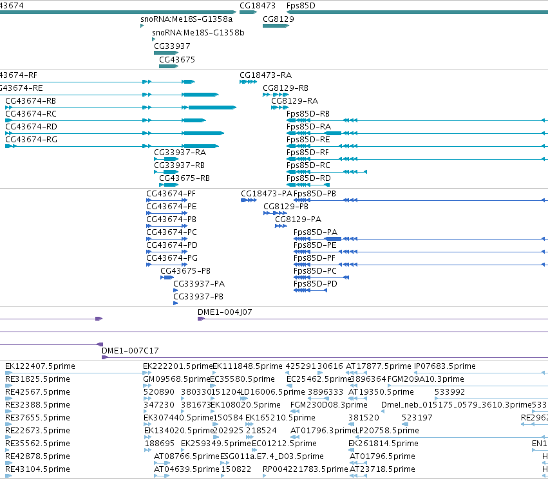Click transcript CG33937-RB label
Screen dimensions: 548x479
pos(179,166)
